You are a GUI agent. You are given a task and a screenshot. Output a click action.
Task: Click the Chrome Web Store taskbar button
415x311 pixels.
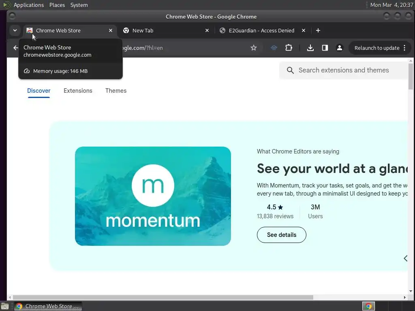48,306
